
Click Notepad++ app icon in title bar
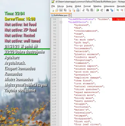[53, 1]
